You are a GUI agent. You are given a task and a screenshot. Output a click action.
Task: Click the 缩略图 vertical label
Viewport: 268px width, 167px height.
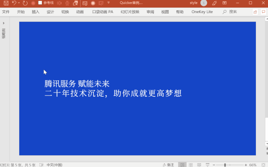tap(4, 33)
